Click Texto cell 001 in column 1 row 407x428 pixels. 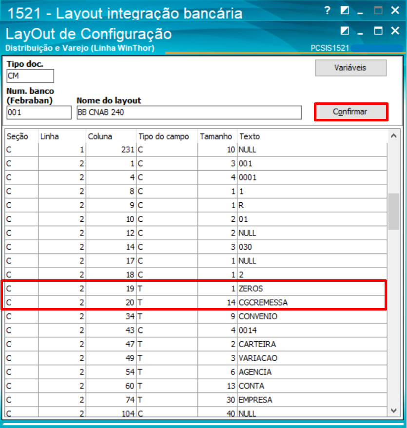pyautogui.click(x=312, y=163)
